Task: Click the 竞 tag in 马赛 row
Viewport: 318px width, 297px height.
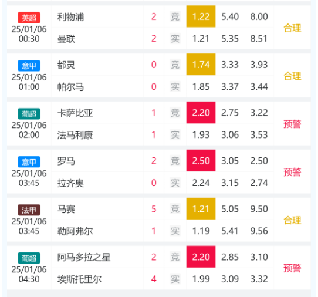Action: [x=175, y=209]
